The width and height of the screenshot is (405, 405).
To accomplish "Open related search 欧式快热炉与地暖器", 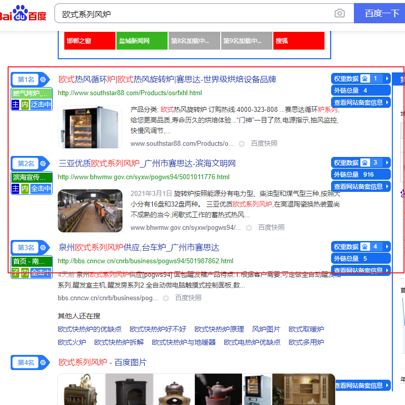I will coord(184,342).
